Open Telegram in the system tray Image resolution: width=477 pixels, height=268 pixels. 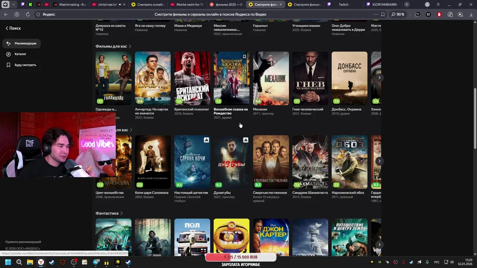coord(419,262)
